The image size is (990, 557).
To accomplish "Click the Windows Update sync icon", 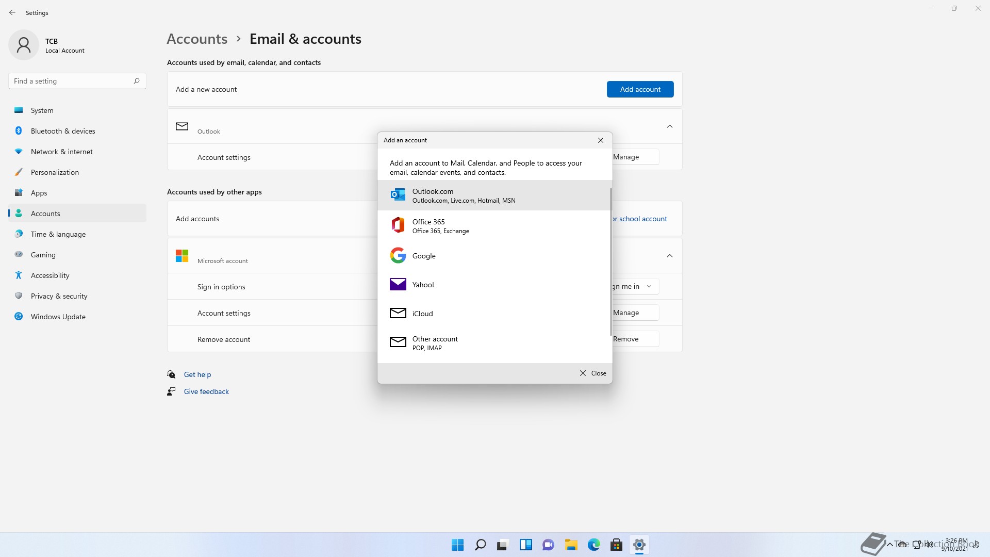I will [x=19, y=316].
